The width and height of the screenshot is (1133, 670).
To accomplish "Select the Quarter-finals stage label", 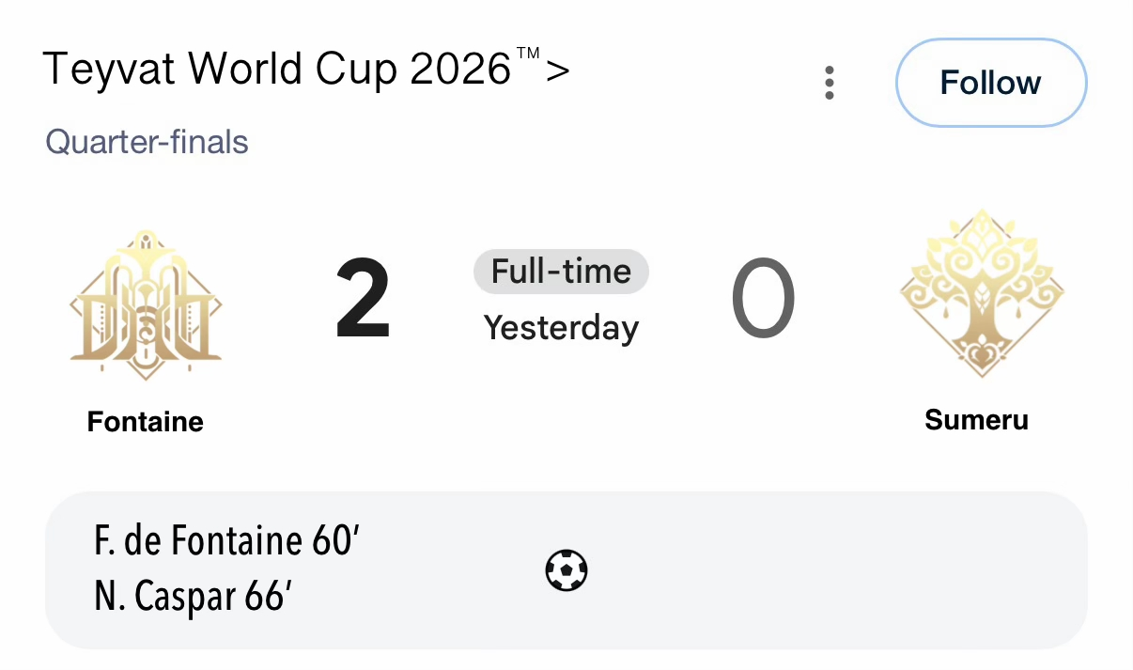I will [147, 143].
